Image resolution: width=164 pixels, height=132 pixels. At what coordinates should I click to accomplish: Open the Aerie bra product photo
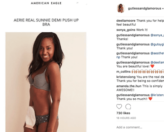(x=46, y=82)
